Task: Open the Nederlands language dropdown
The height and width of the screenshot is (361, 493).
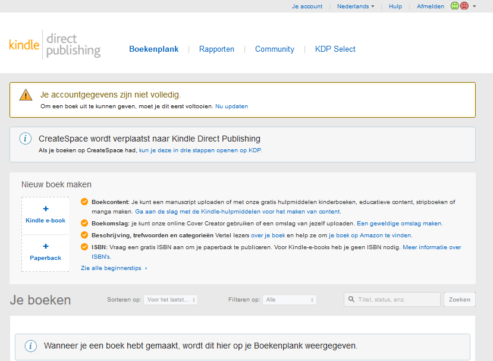Action: 356,7
